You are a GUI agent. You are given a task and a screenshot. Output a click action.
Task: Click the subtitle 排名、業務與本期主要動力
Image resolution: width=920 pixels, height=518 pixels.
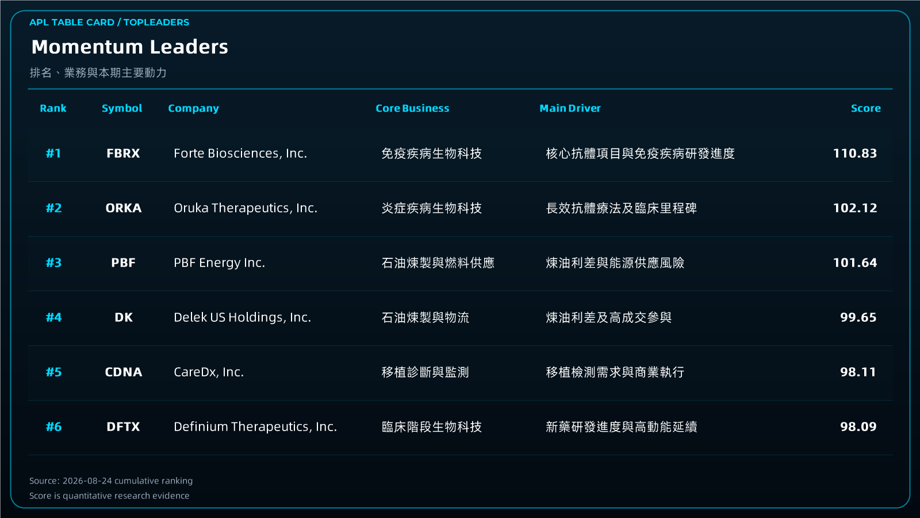click(98, 73)
